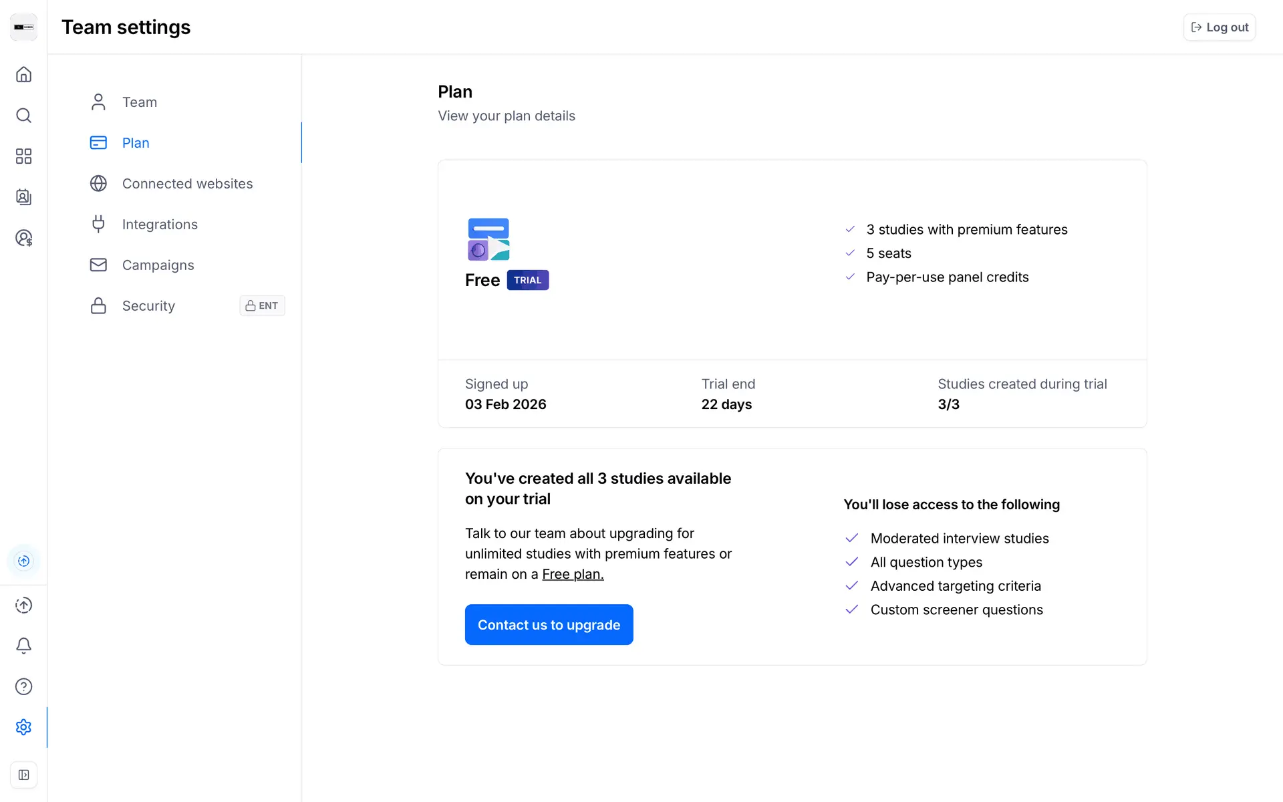Click the Contact us to upgrade button
Screen dimensions: 1283x802
tap(549, 624)
